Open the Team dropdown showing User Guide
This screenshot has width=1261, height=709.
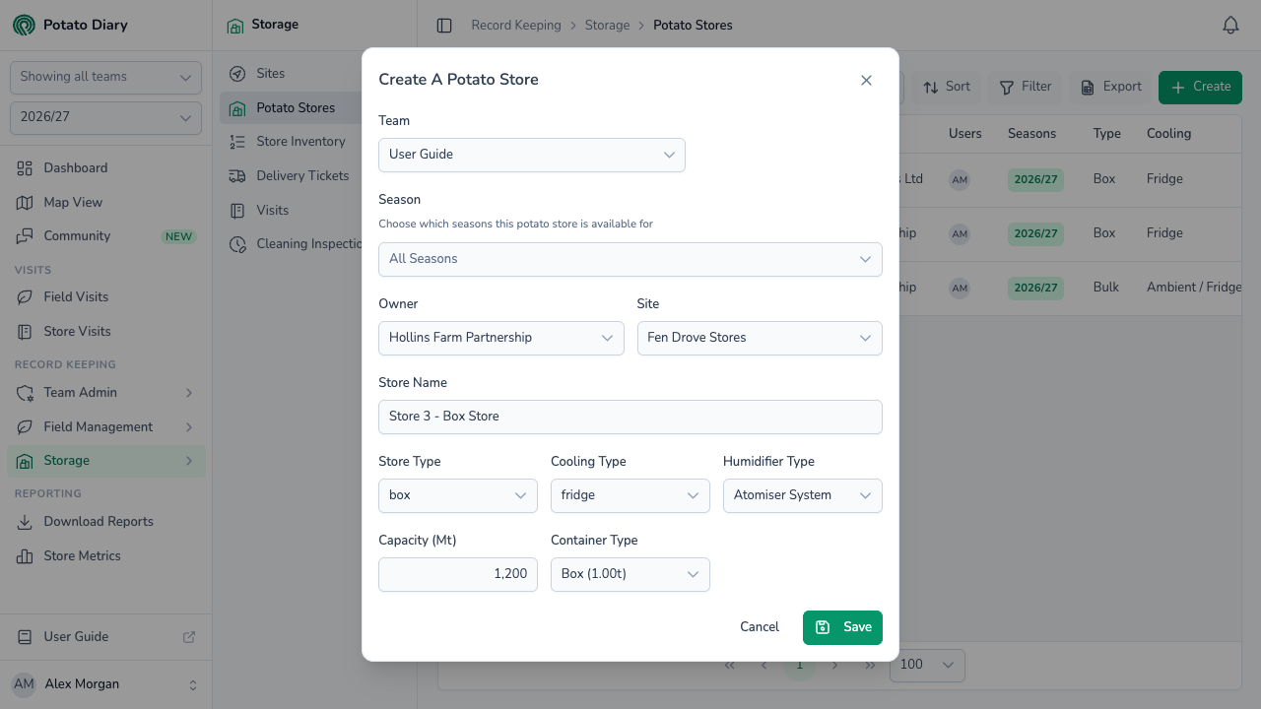[532, 155]
